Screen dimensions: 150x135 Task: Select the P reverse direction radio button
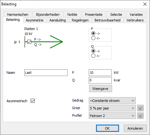click(93, 38)
